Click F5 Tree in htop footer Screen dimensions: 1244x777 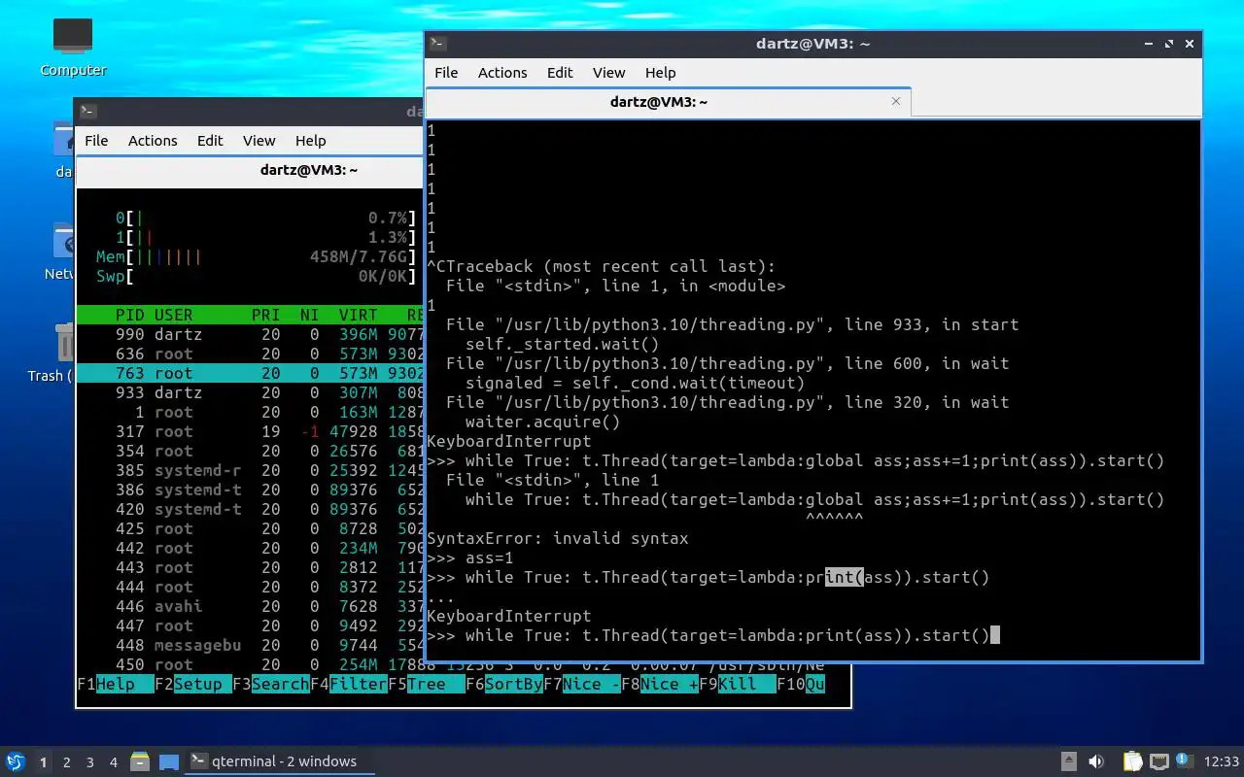tap(427, 684)
